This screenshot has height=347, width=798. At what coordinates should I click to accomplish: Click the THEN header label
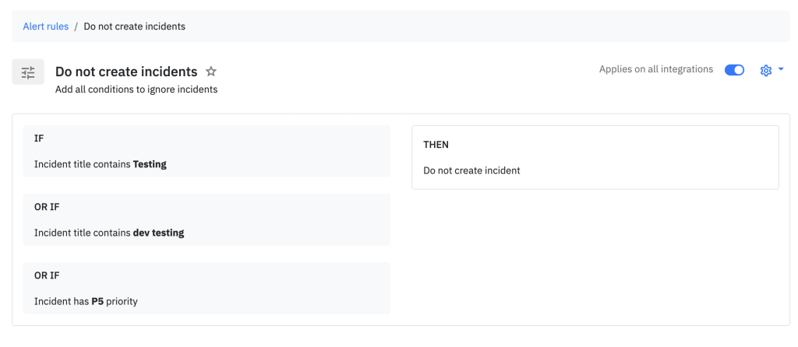tap(436, 145)
